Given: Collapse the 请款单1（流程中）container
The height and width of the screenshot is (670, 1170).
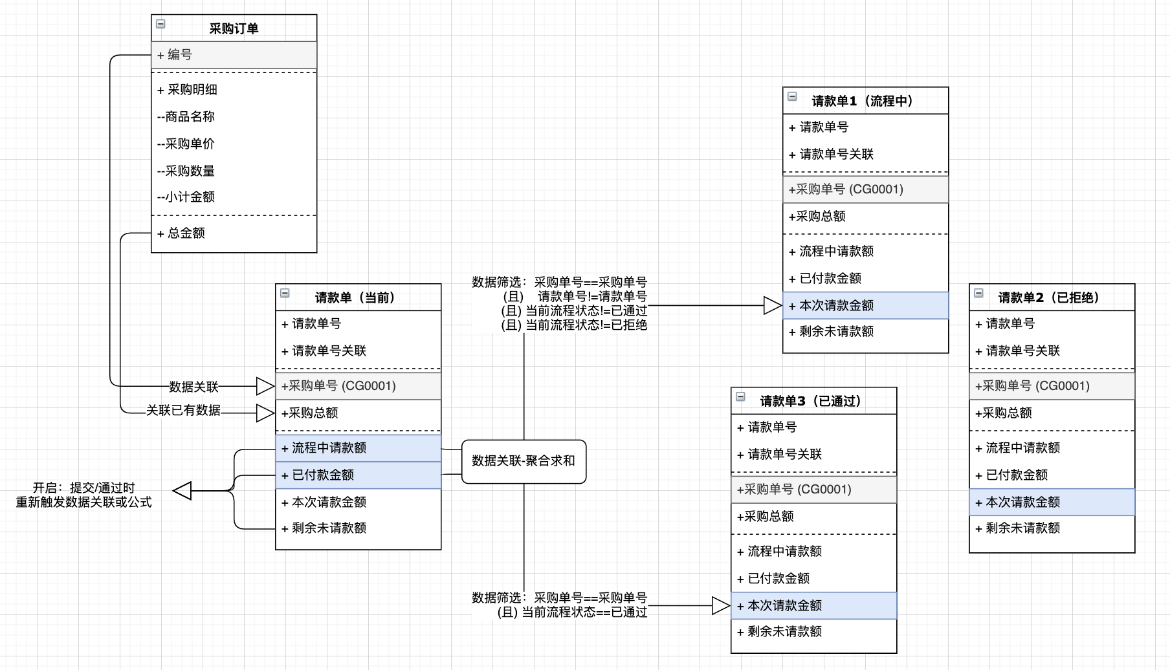Looking at the screenshot, I should [792, 96].
